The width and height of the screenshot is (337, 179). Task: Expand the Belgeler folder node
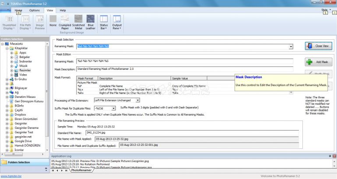(x=12, y=57)
